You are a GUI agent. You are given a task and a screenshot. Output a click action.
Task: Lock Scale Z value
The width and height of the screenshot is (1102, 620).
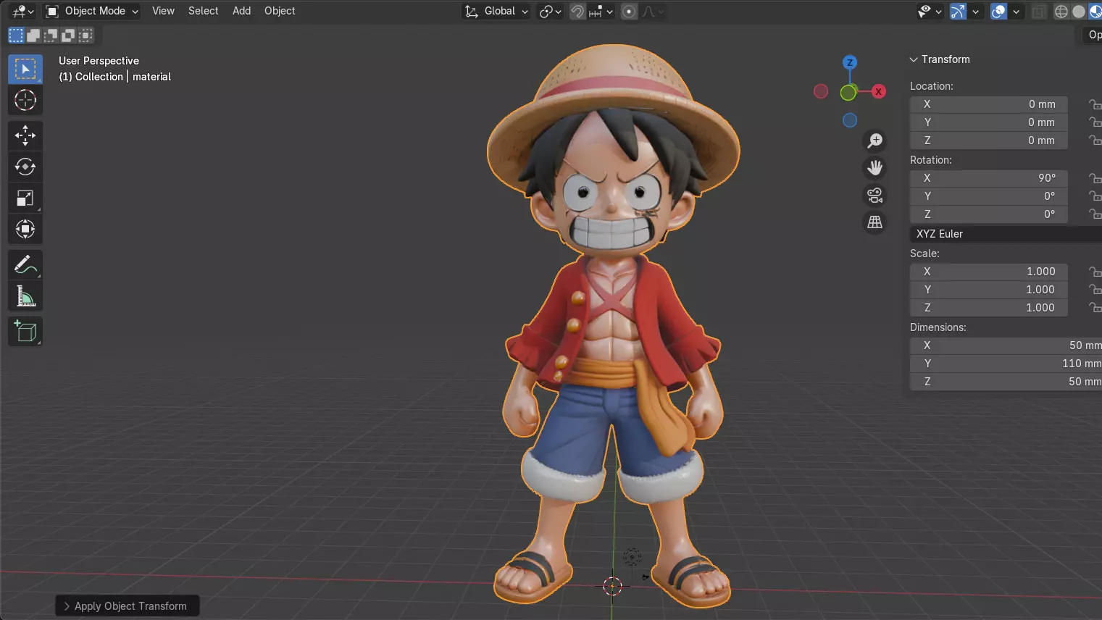click(x=1095, y=308)
